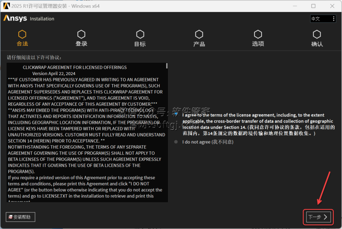This screenshot has width=342, height=229.
Task: Click the 产品 step hexagon icon
Action: click(x=199, y=34)
